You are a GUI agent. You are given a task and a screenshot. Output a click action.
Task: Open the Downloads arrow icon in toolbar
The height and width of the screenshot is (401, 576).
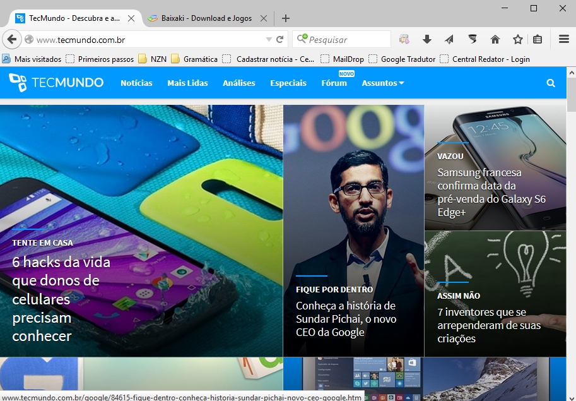427,39
